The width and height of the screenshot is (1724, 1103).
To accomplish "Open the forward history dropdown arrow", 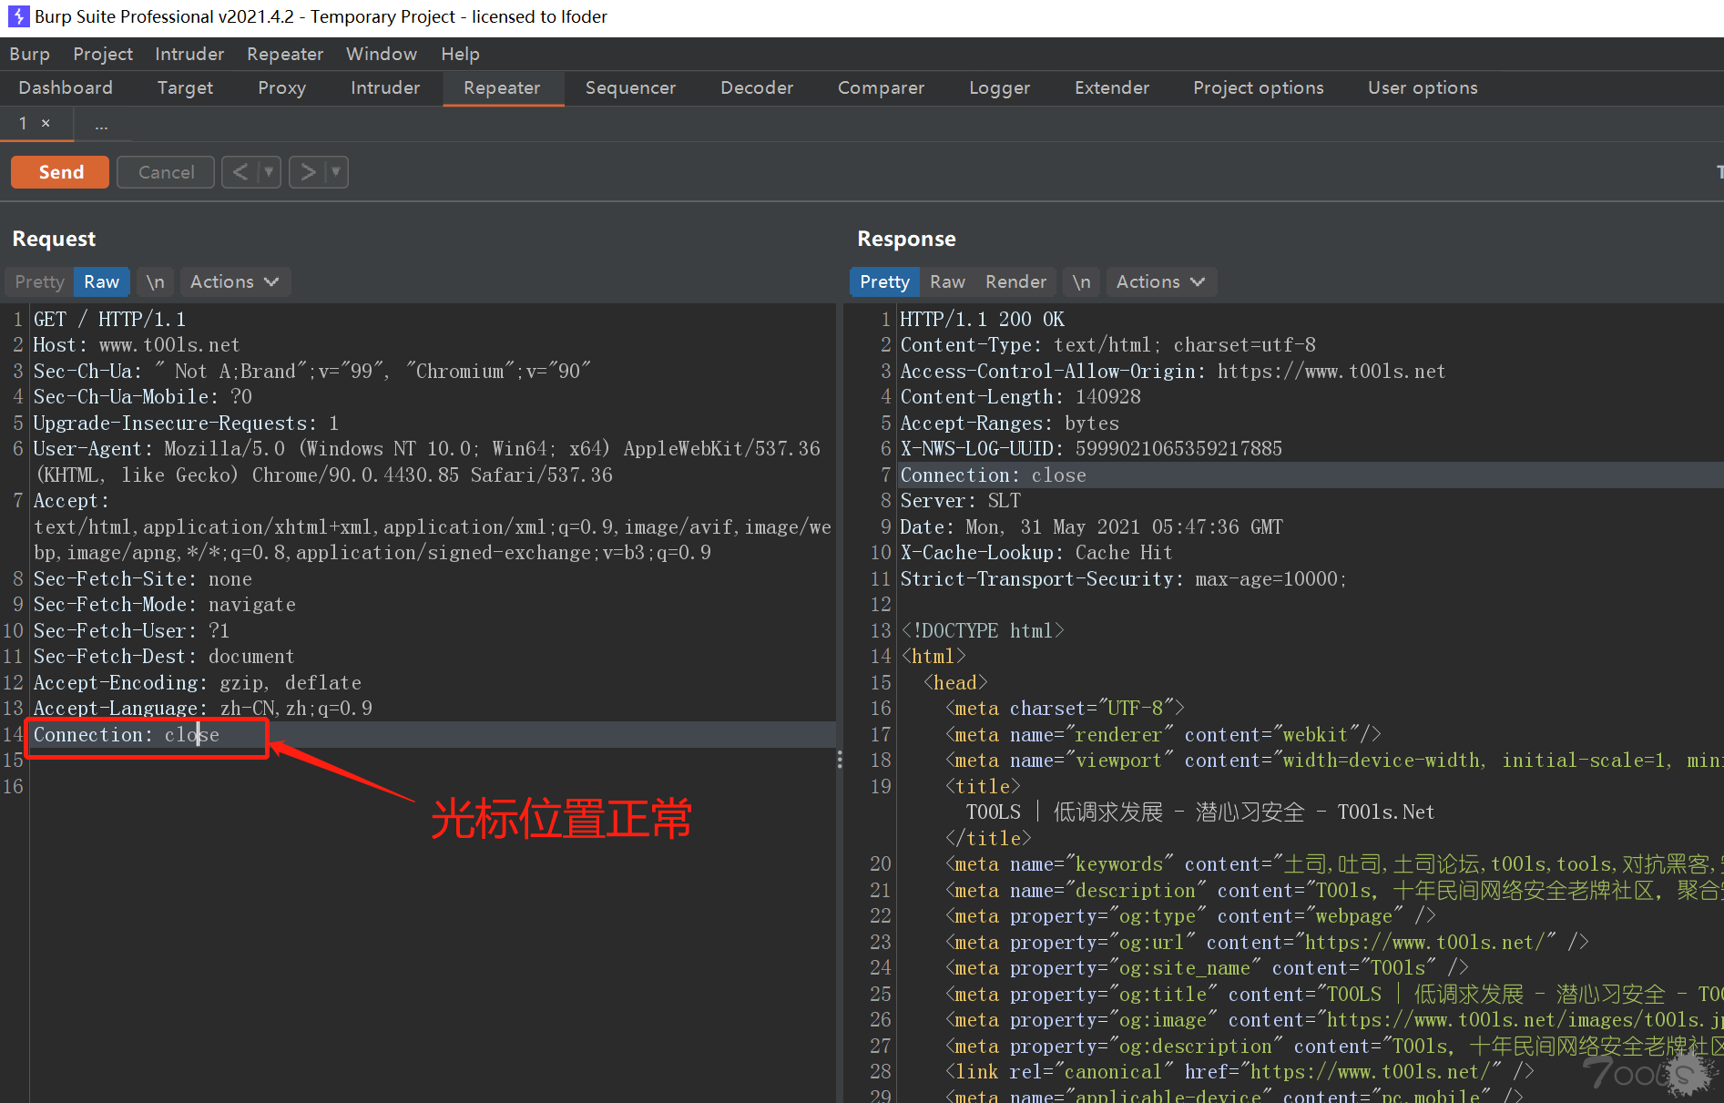I will click(336, 172).
